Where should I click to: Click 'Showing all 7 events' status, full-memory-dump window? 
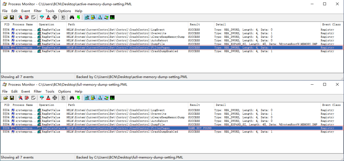(17, 157)
